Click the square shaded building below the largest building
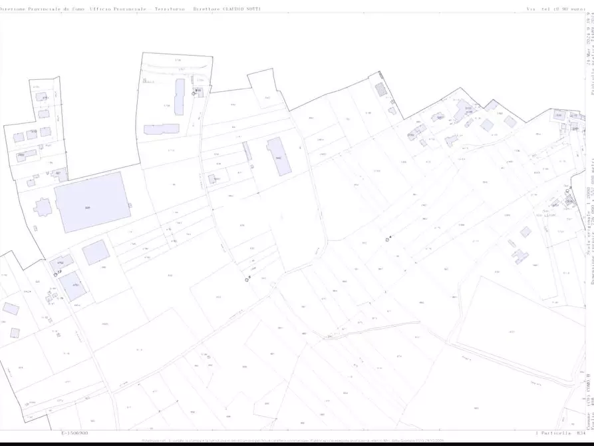The image size is (594, 446). click(96, 252)
